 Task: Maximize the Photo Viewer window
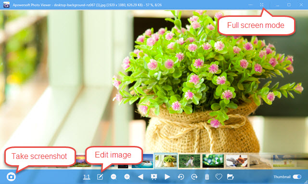click(289, 5)
